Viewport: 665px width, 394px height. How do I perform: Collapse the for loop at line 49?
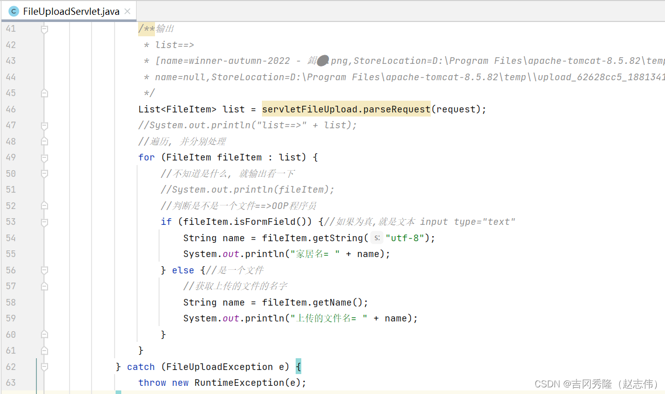pos(45,158)
